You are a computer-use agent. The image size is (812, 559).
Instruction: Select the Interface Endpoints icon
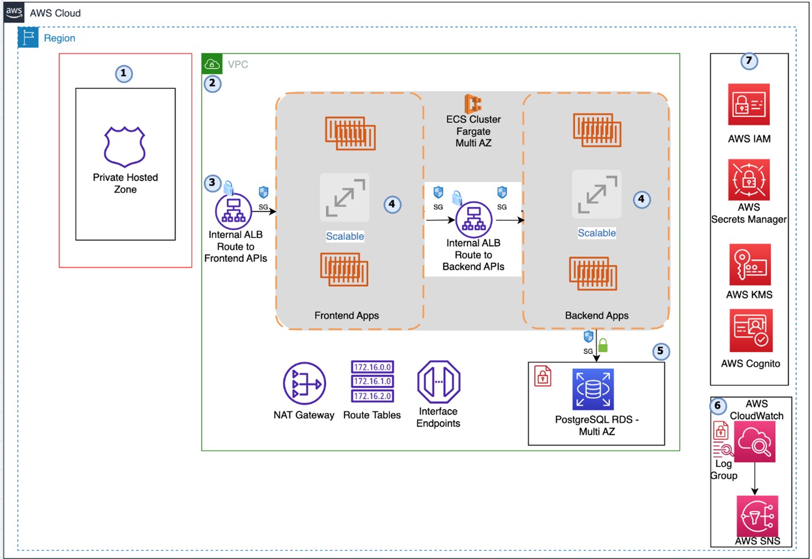pos(438,382)
